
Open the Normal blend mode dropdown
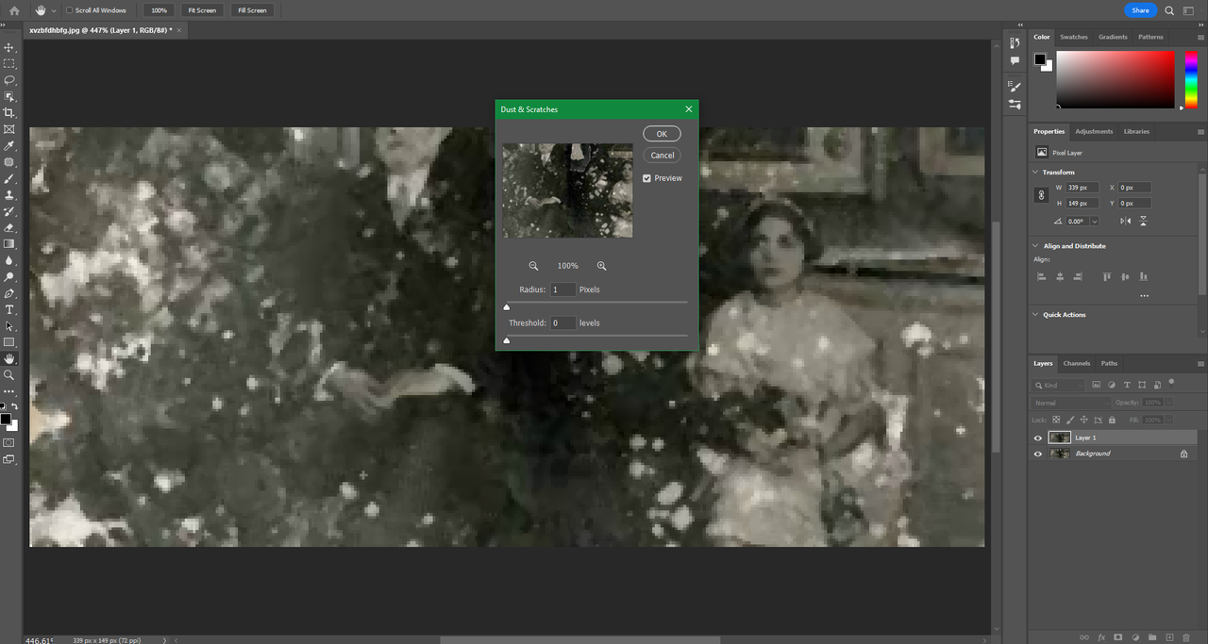pos(1071,403)
